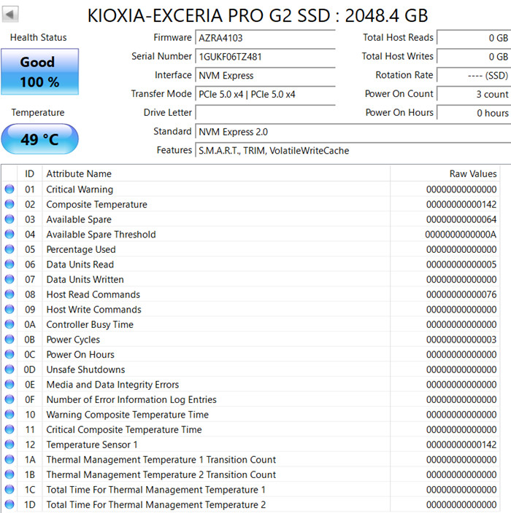Select the Media and Data Integrity Errors name

click(112, 385)
